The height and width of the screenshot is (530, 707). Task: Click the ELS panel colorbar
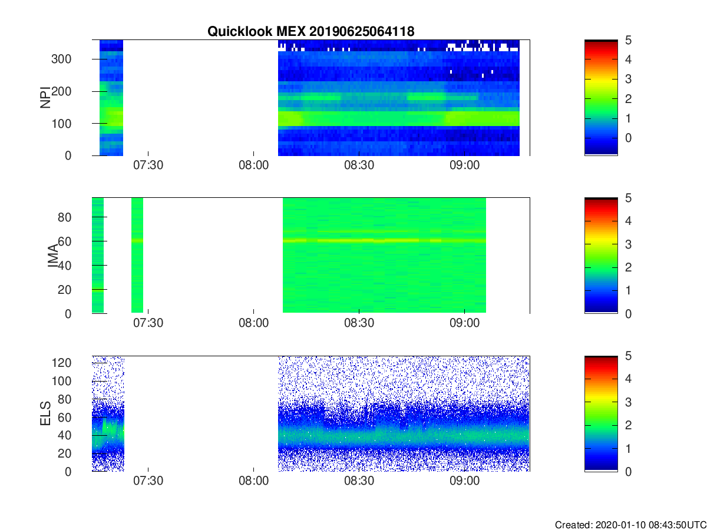point(601,413)
